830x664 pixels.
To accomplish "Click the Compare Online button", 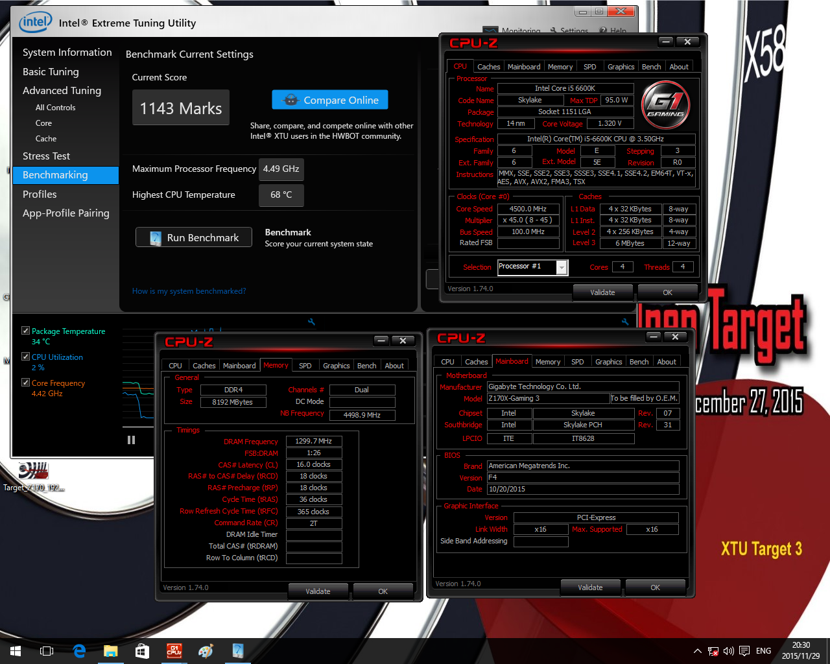I will click(330, 100).
